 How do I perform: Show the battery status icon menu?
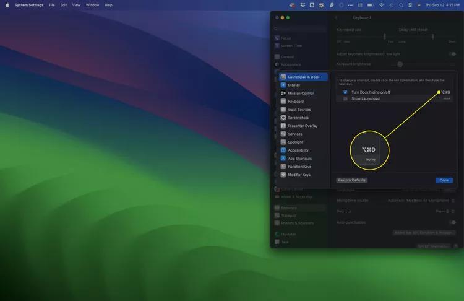tap(370, 5)
